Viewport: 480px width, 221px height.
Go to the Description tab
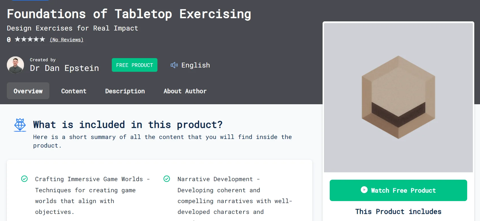[125, 91]
